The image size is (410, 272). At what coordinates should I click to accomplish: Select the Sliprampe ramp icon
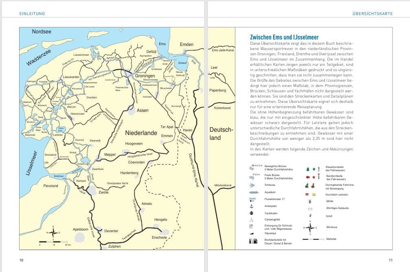(252, 233)
